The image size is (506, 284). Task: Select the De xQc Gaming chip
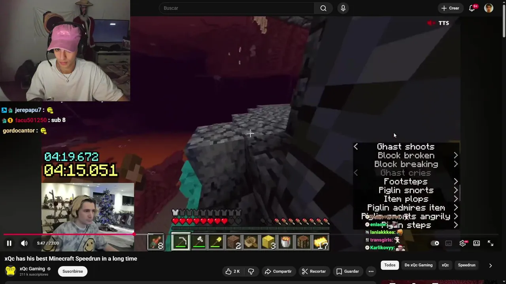[x=419, y=265]
